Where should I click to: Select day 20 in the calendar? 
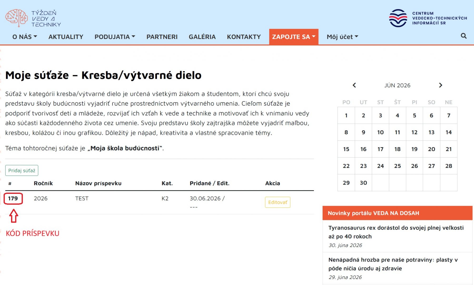pyautogui.click(x=431, y=149)
